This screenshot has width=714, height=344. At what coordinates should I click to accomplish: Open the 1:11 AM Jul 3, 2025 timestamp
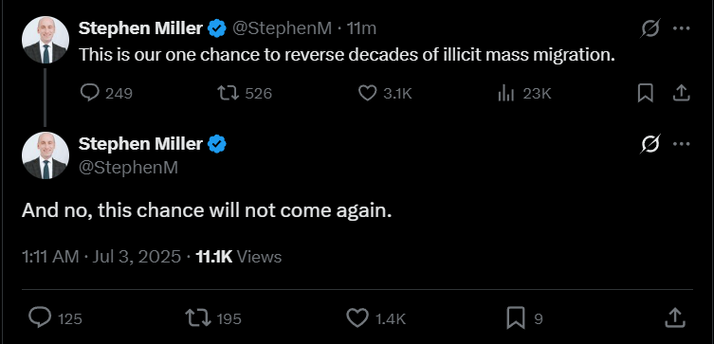[x=101, y=257]
